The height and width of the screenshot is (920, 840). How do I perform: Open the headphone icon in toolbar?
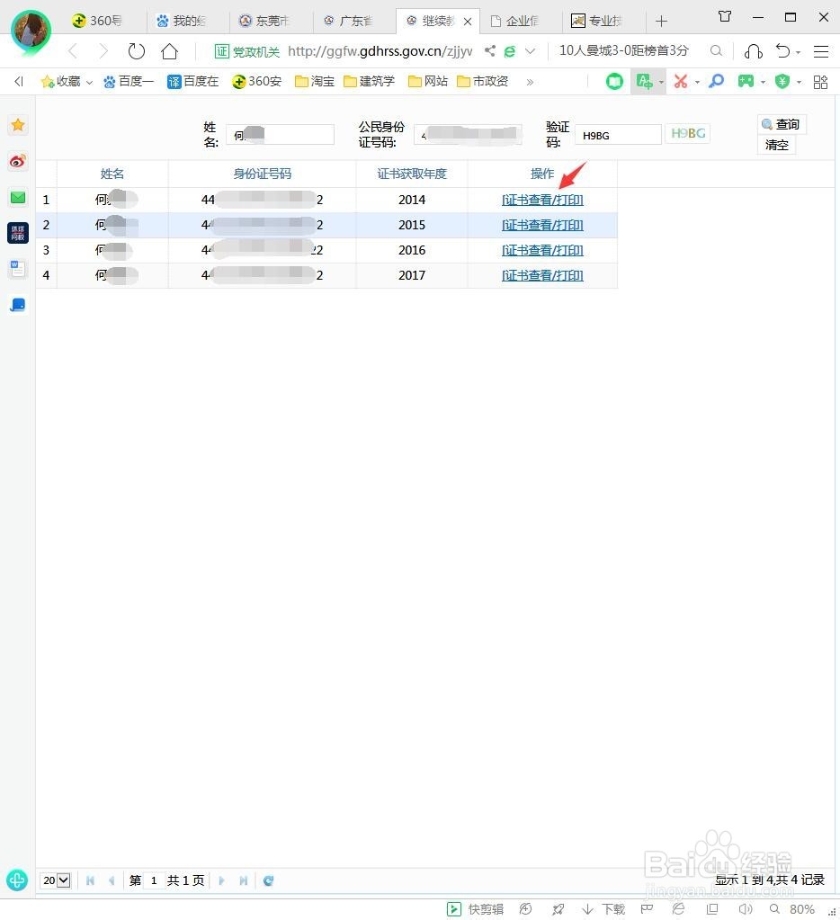click(753, 51)
